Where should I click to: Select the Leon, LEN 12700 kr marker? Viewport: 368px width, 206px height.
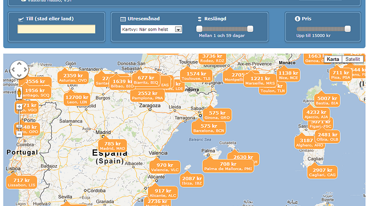point(76,100)
